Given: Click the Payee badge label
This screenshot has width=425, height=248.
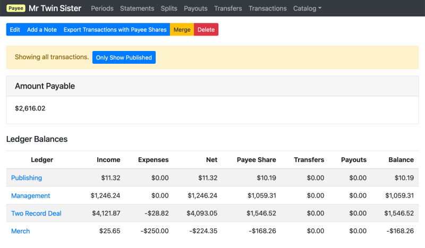Looking at the screenshot, I should point(16,8).
